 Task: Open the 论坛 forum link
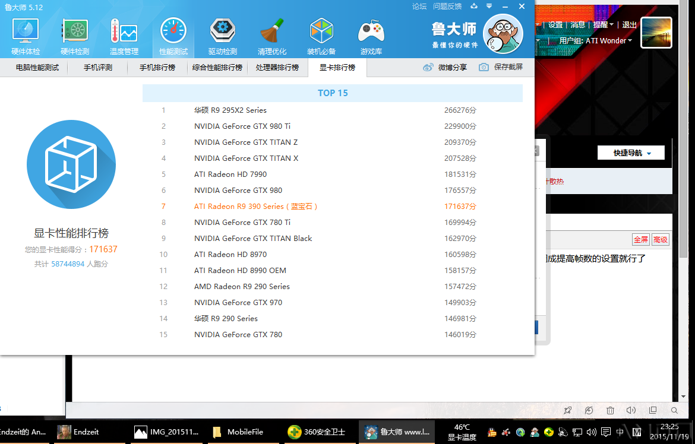[x=419, y=6]
